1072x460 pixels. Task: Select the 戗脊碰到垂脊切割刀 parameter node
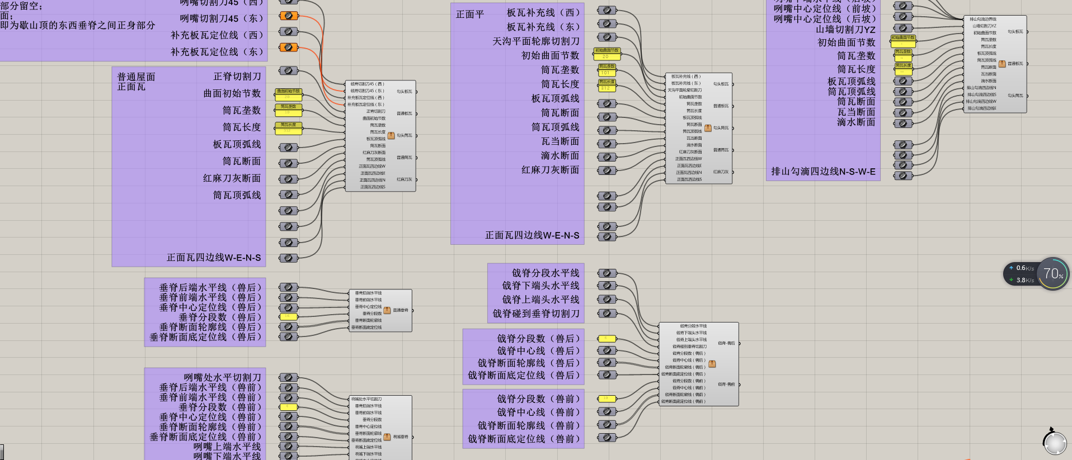[607, 314]
